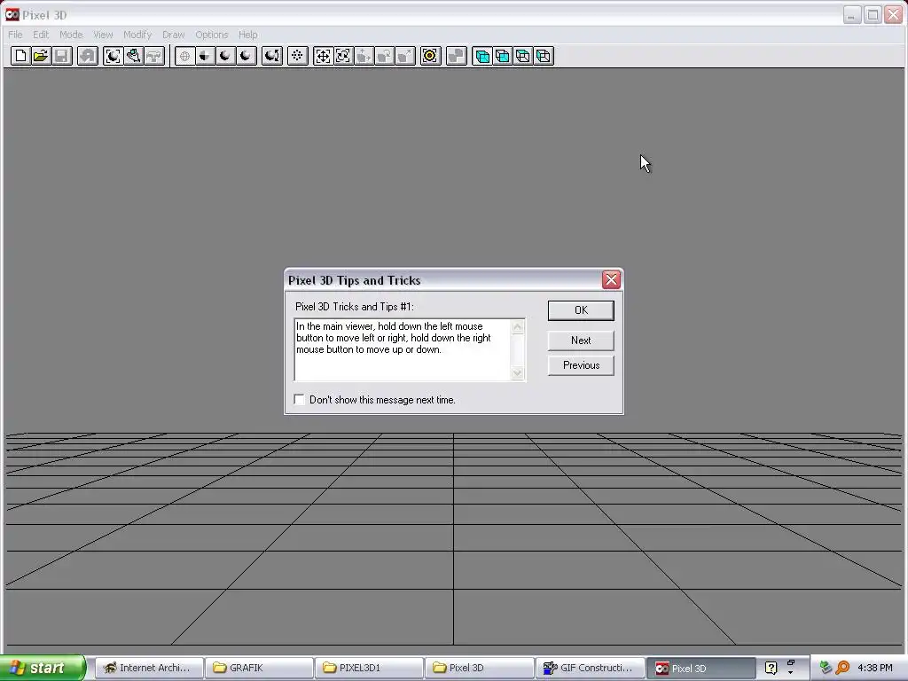Select the first solid cyan cube view icon
The image size is (908, 681).
tap(482, 56)
